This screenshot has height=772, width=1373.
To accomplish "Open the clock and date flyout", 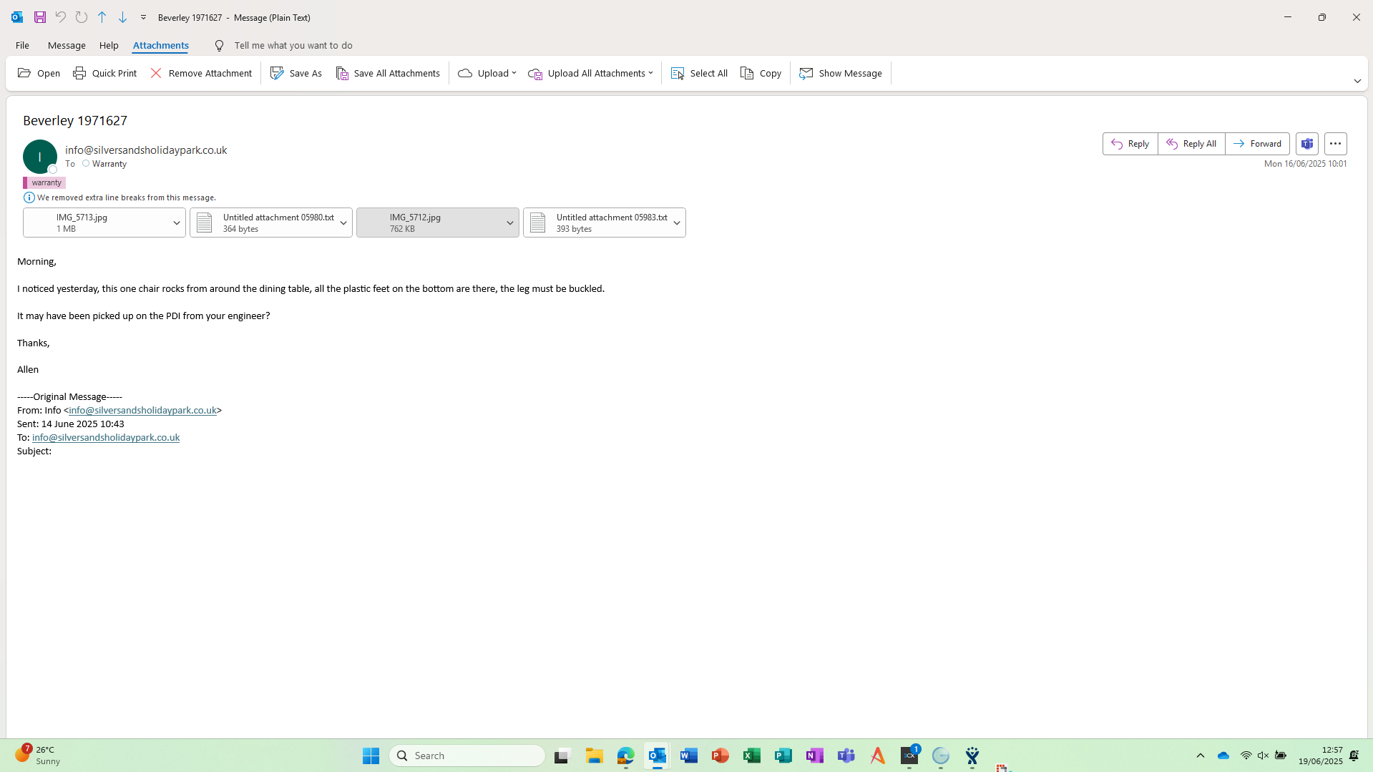I will click(1321, 756).
